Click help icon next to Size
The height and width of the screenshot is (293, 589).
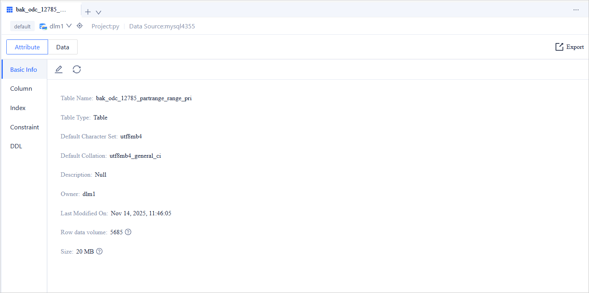[x=99, y=252]
